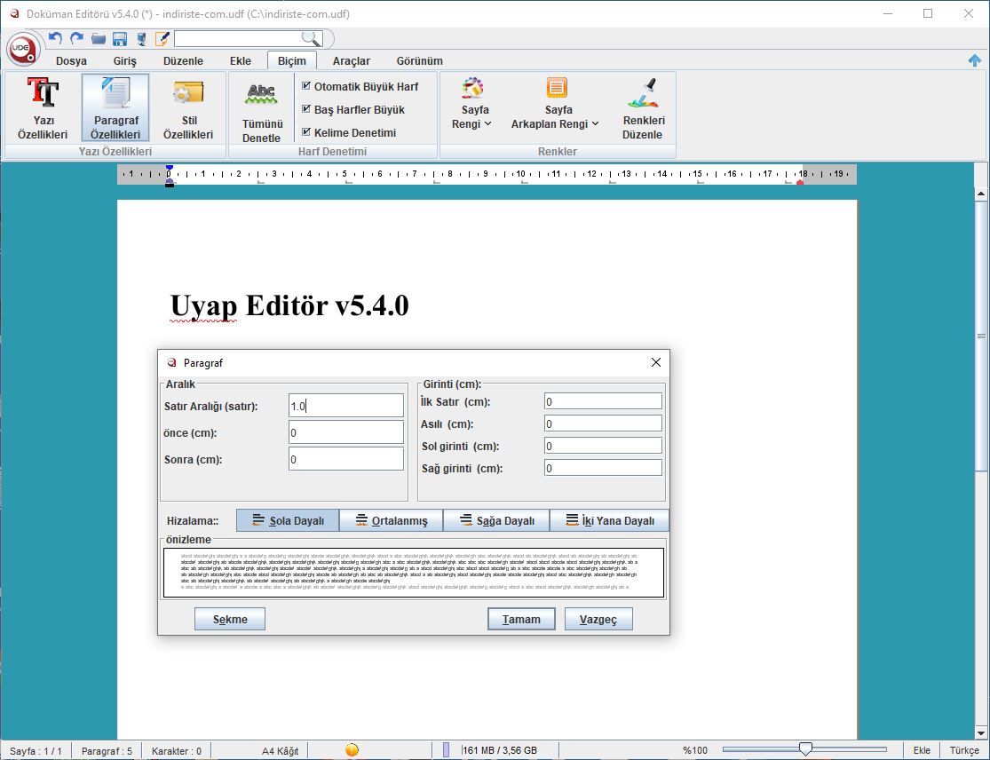The width and height of the screenshot is (990, 760).
Task: Click the '%100' zoom value
Action: coord(695,750)
